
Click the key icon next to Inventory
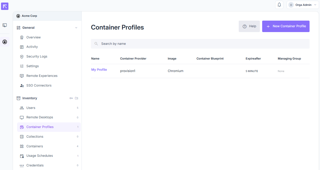click(71, 98)
